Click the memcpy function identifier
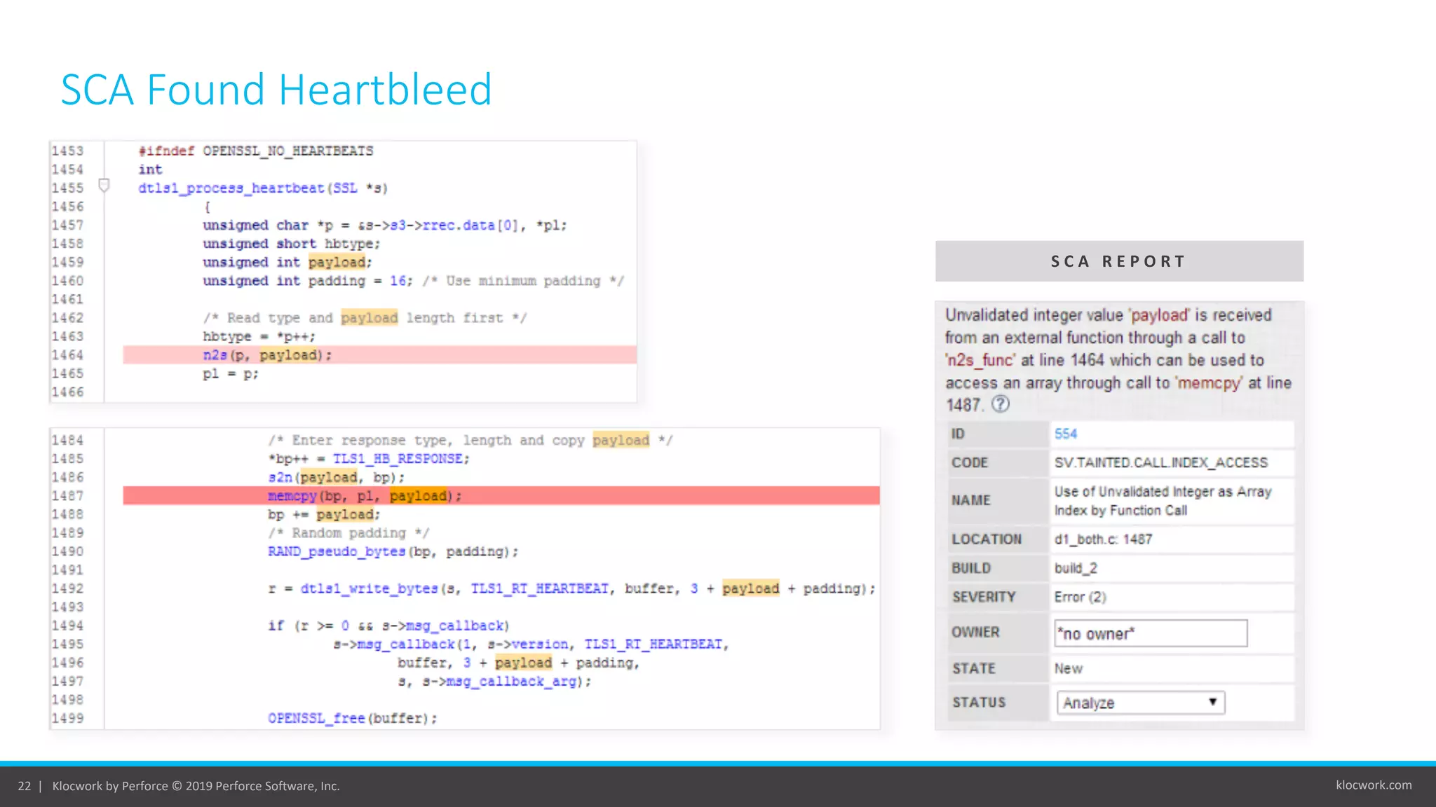 click(292, 496)
